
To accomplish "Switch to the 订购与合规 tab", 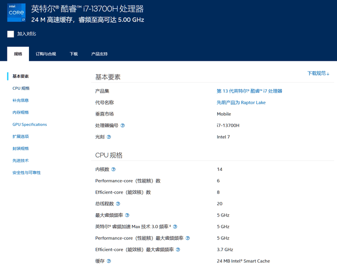I will [x=46, y=54].
